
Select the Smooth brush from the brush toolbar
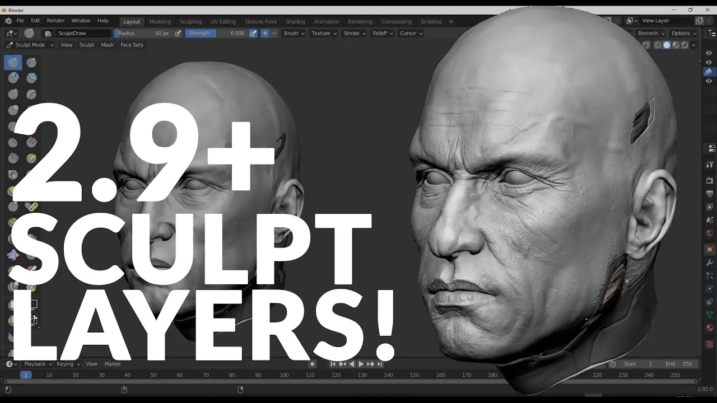click(31, 126)
